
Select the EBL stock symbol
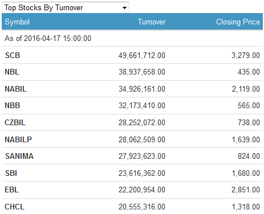[12, 190]
